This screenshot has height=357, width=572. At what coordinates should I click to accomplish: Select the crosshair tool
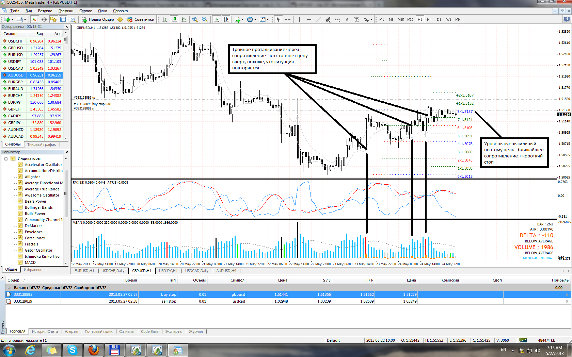click(x=288, y=19)
